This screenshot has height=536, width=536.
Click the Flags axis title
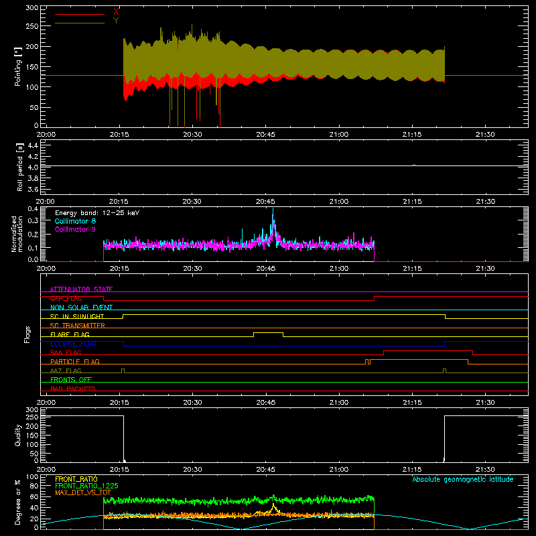click(27, 334)
